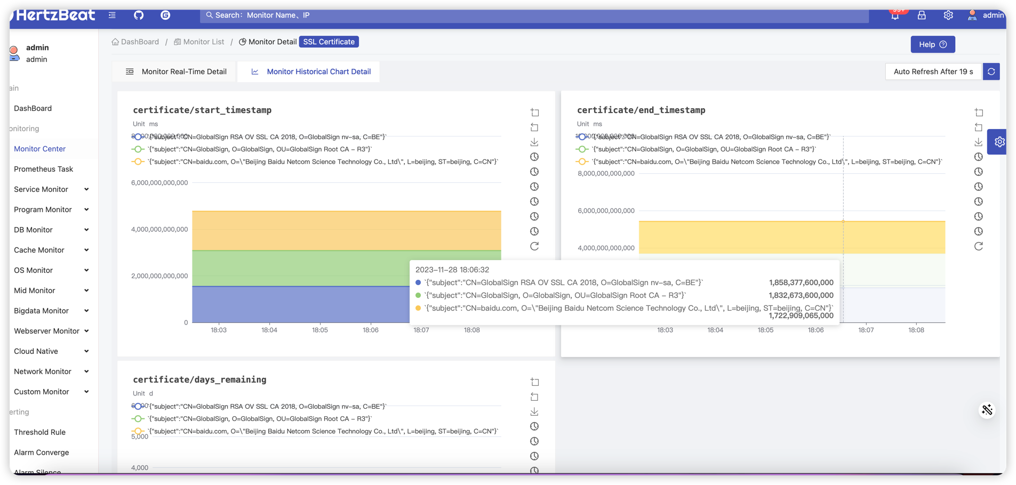Click the Auto Refresh After countdown label
Image resolution: width=1016 pixels, height=485 pixels.
tap(933, 71)
